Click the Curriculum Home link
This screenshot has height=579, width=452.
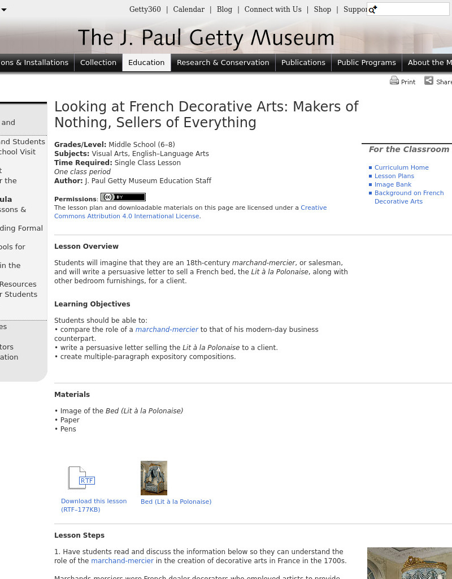(402, 167)
